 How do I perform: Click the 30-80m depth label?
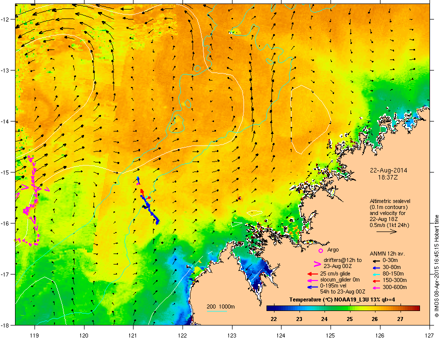[x=391, y=267]
